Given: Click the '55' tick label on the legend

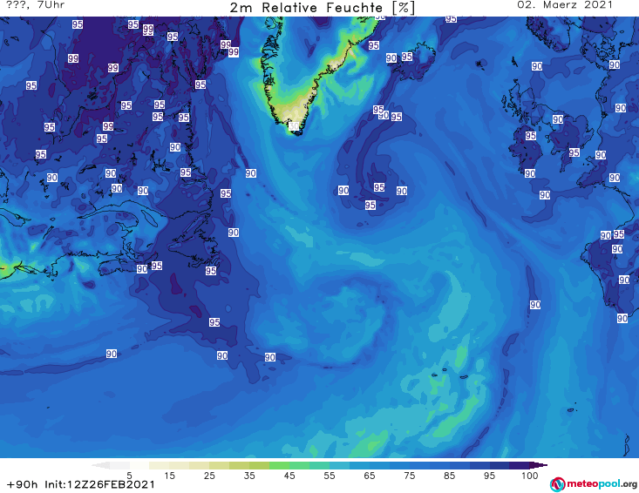Looking at the screenshot, I should pyautogui.click(x=330, y=476).
